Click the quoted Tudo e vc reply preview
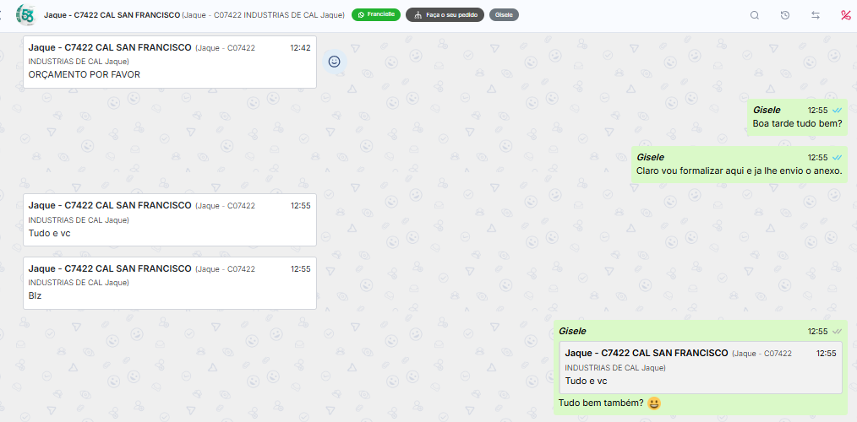 [x=700, y=367]
